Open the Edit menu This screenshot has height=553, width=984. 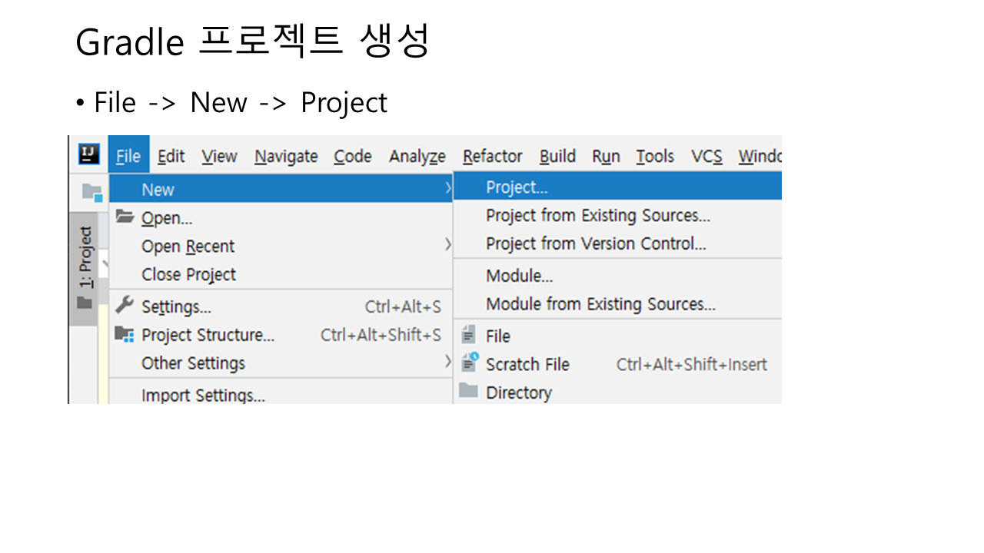171,156
